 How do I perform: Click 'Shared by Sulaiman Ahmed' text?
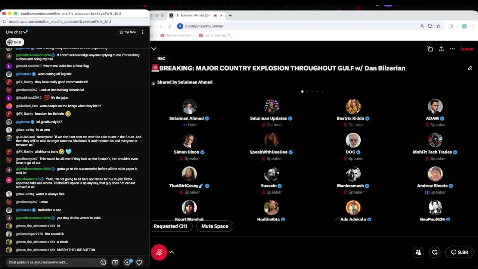tap(185, 82)
